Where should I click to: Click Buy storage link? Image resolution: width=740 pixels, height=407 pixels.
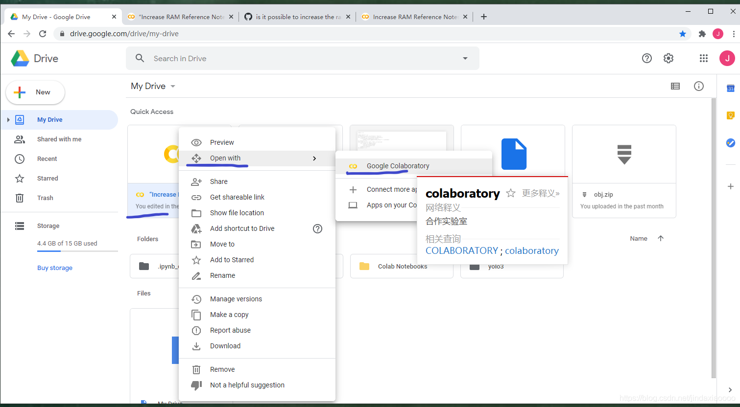pyautogui.click(x=55, y=268)
